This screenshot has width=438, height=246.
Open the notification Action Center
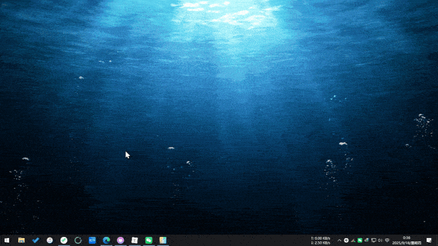tap(429, 240)
